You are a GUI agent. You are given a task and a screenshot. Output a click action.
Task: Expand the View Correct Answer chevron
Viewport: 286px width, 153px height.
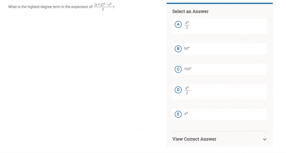click(265, 139)
